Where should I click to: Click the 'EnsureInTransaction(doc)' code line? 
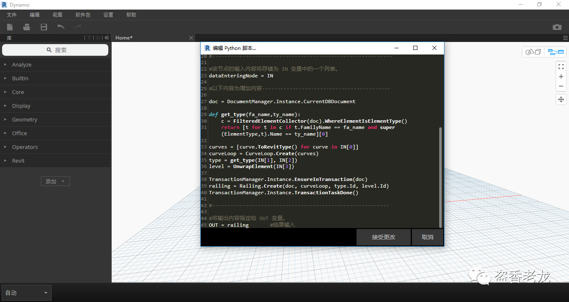pyautogui.click(x=288, y=179)
